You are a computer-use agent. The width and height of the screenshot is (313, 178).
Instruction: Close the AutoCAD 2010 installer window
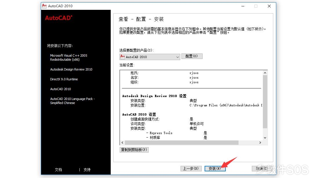pyautogui.click(x=269, y=6)
